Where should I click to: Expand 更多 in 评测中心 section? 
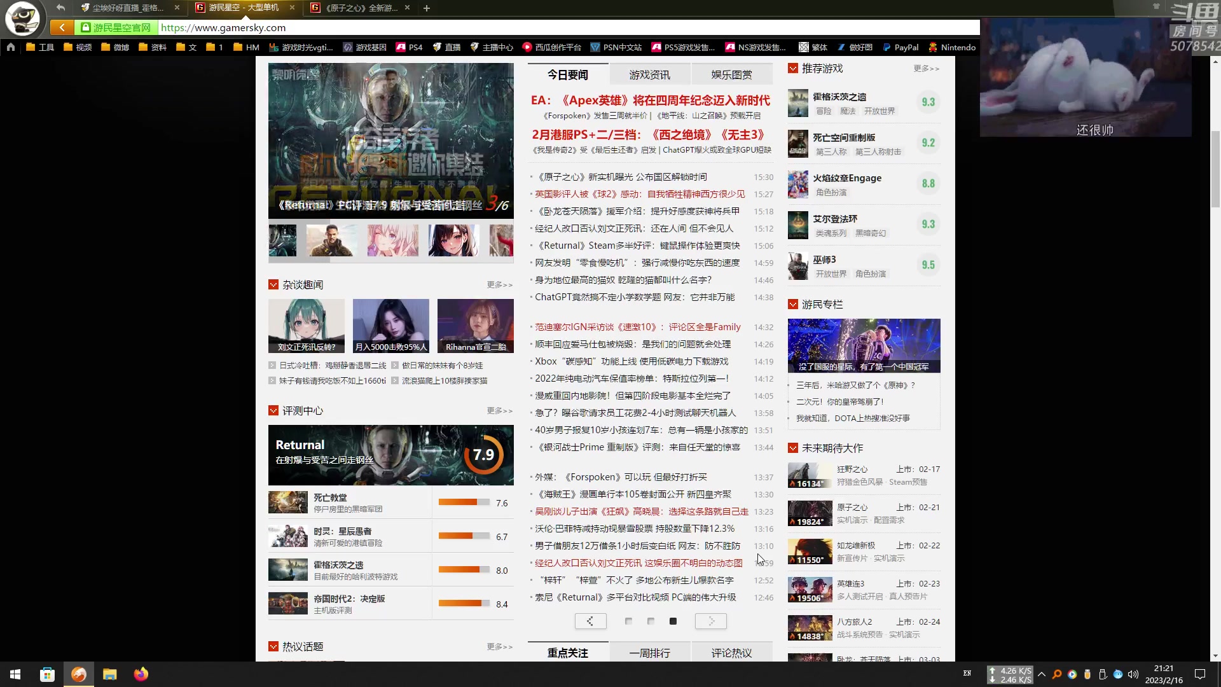coord(500,410)
